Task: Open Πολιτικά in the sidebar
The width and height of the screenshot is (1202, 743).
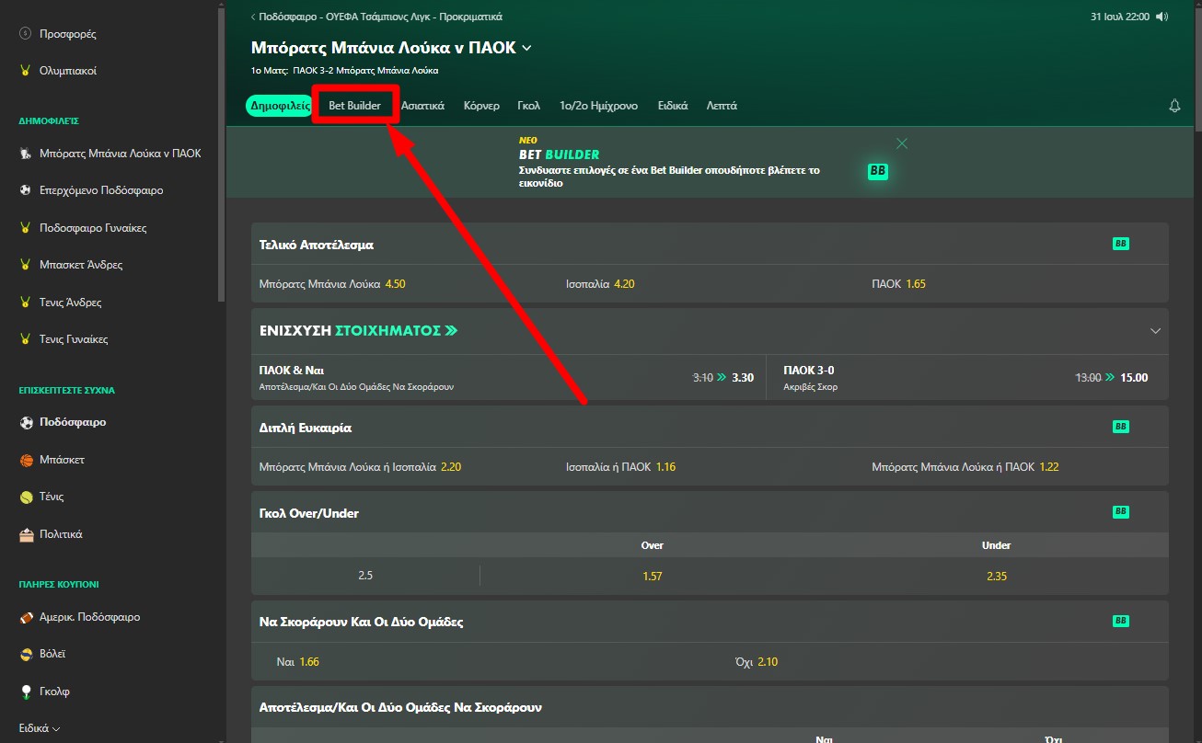Action: tap(61, 534)
